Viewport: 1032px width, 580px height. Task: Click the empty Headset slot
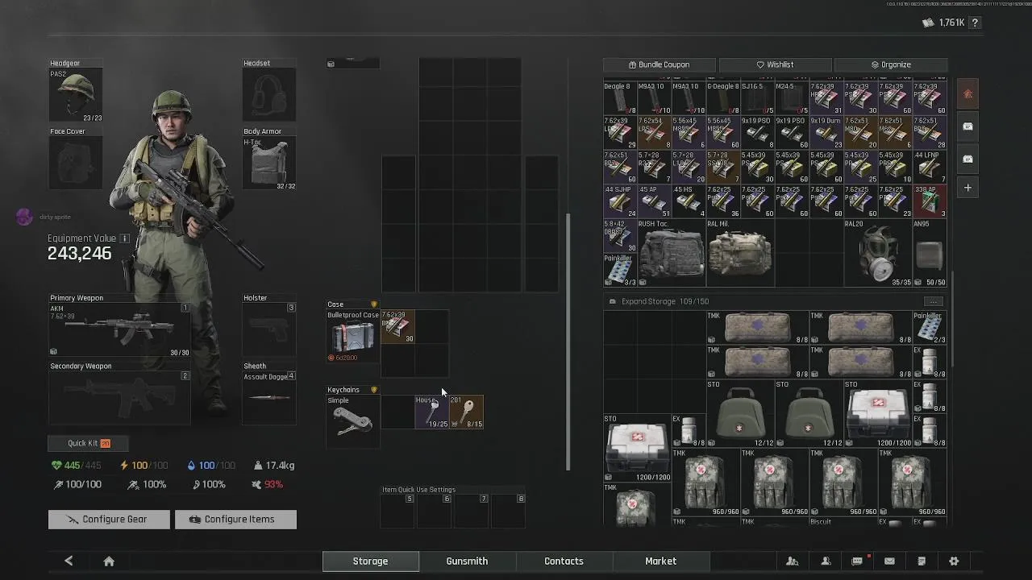point(269,96)
